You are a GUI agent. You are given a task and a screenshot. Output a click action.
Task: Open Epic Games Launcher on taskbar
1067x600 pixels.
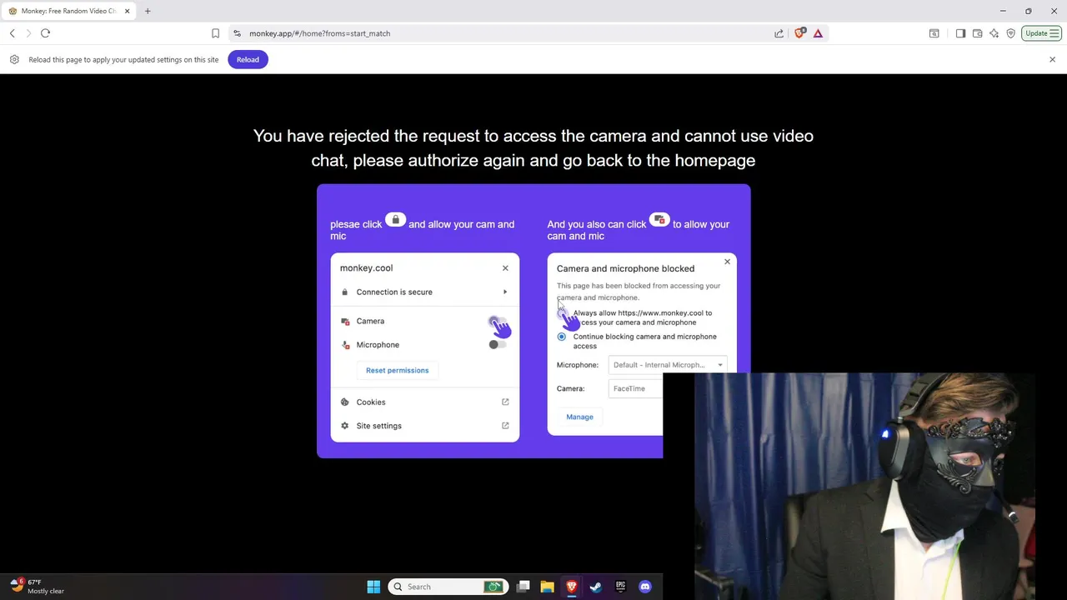[620, 587]
